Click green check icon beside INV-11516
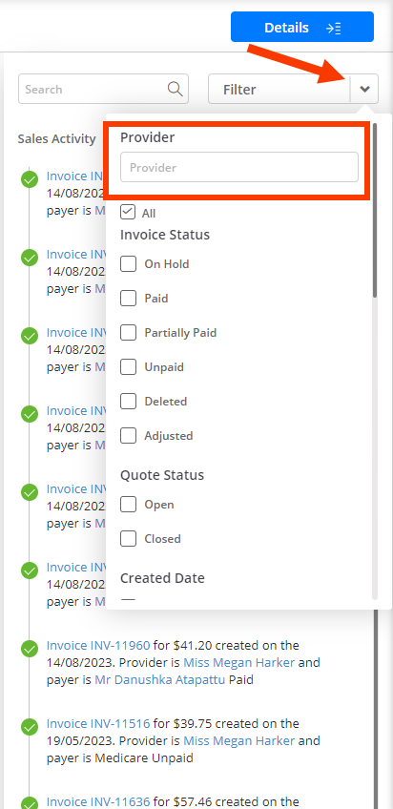The image size is (393, 809). tap(30, 727)
